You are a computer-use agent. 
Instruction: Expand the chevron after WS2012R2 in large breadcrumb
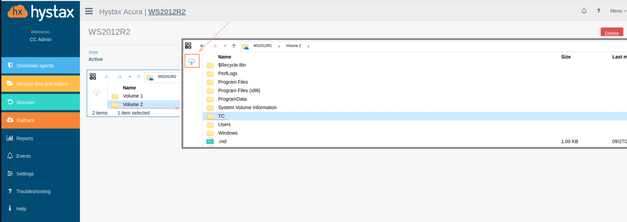[x=279, y=46]
